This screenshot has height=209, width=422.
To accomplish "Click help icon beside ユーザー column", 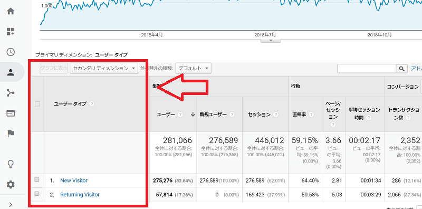I will (x=180, y=115).
